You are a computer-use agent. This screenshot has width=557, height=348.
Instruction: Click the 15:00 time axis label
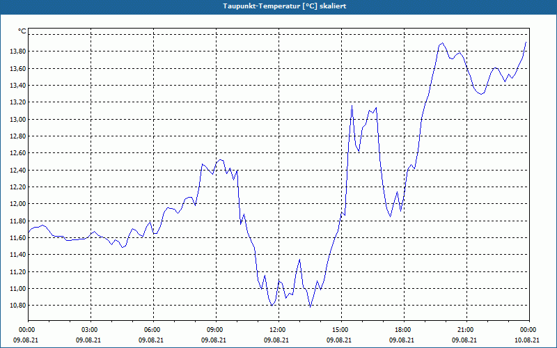pyautogui.click(x=341, y=330)
